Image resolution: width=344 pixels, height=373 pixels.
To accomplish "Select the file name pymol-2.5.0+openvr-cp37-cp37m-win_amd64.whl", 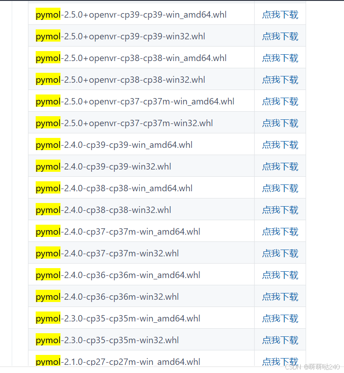I will tap(135, 102).
